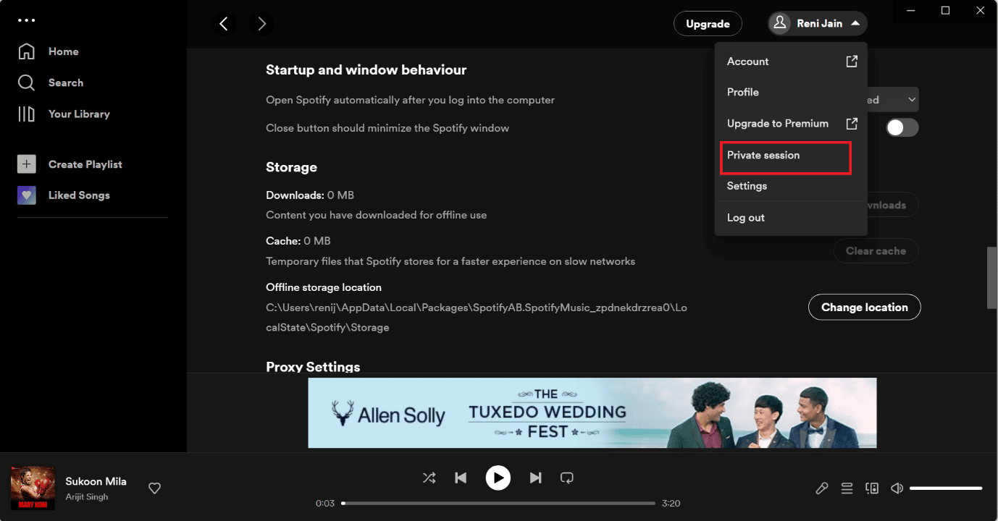Click Change location button

click(864, 308)
